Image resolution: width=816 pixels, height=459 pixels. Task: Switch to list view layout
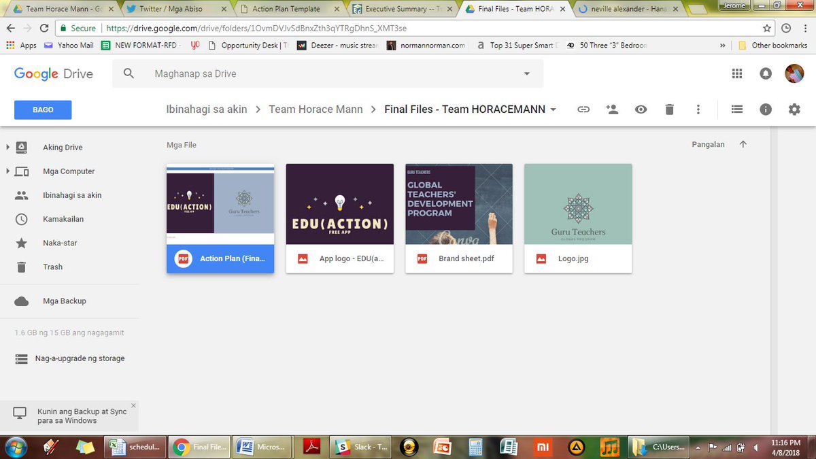pos(737,109)
